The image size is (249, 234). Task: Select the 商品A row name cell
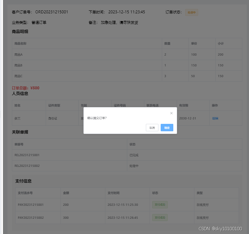(x=19, y=55)
